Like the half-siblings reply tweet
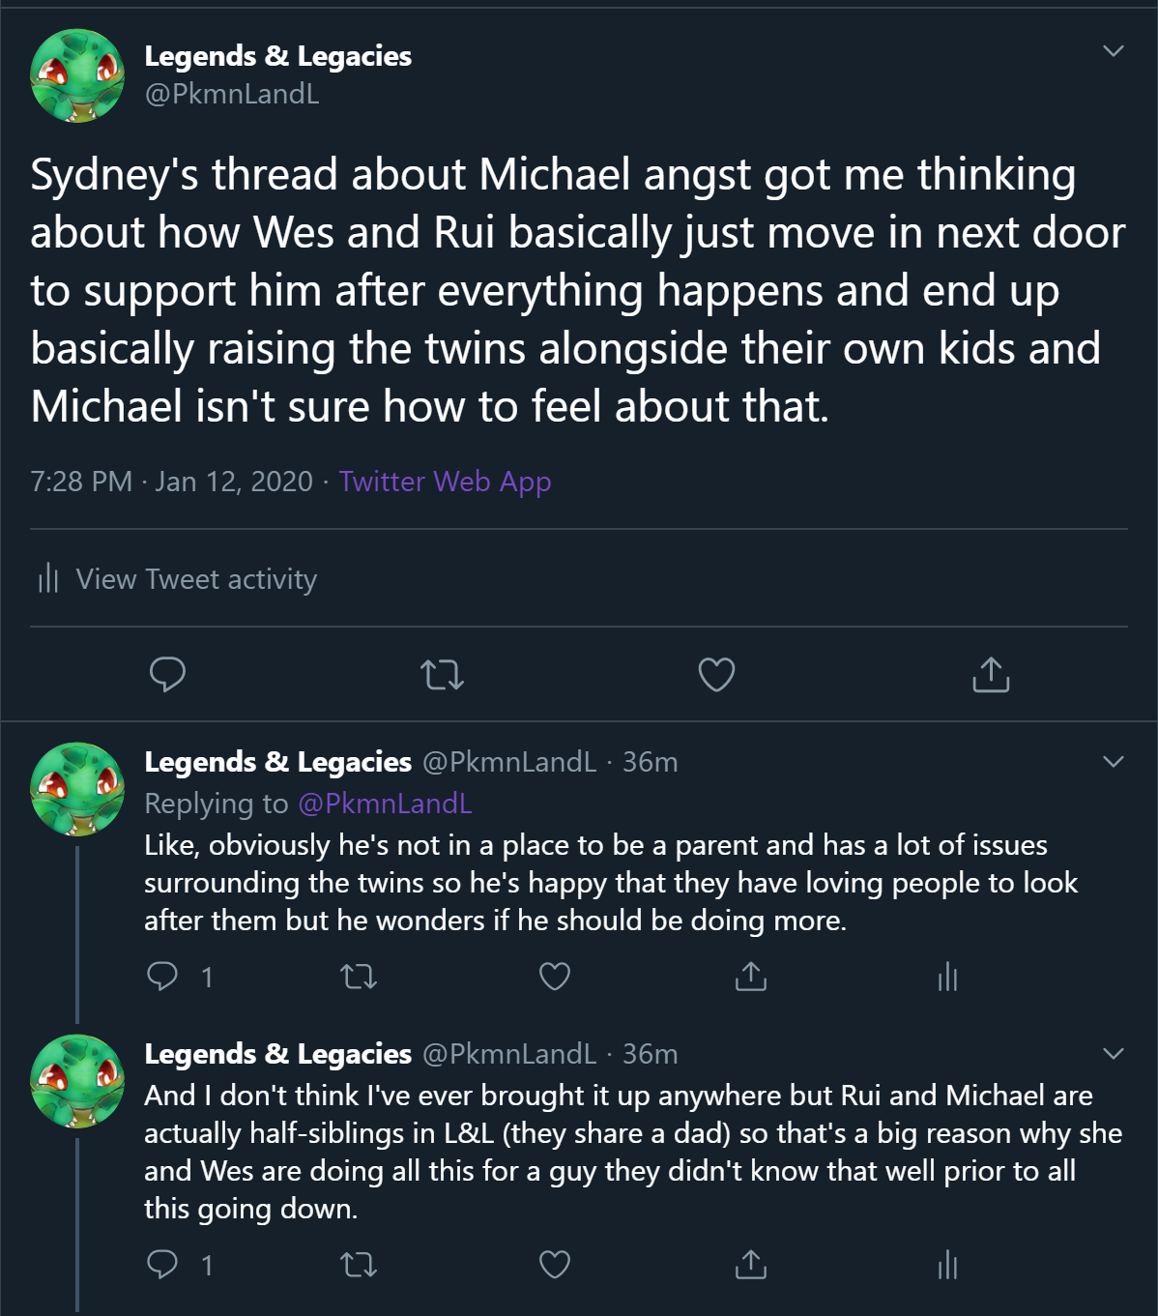1158x1316 pixels. [555, 1264]
